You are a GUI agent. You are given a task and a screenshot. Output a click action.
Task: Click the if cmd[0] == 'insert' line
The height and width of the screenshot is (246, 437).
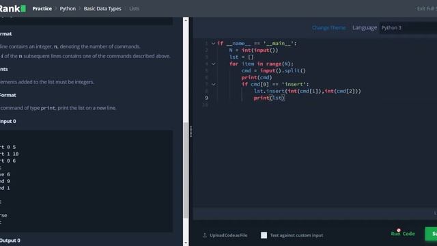275,84
